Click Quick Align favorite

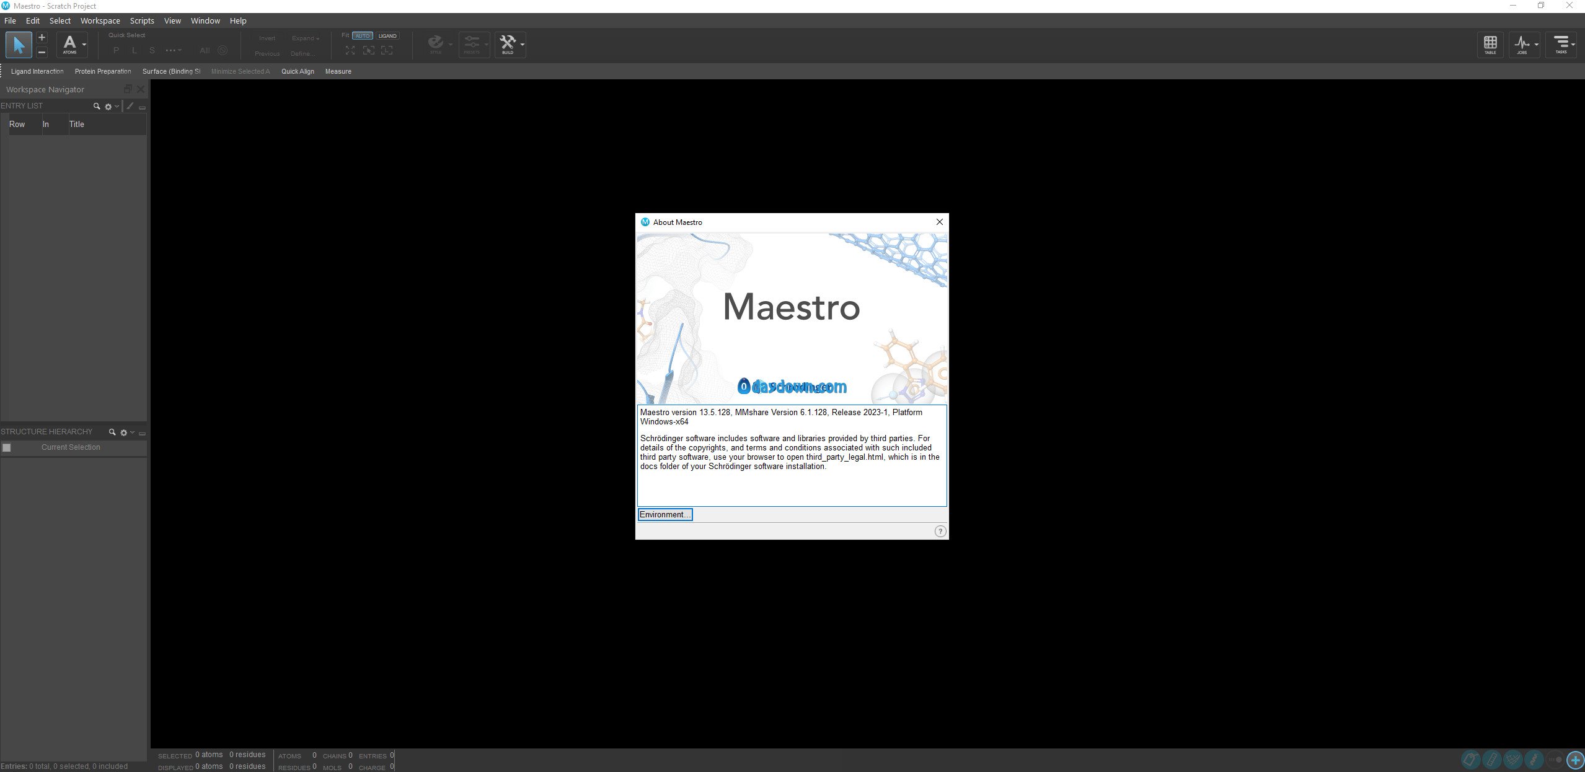298,71
